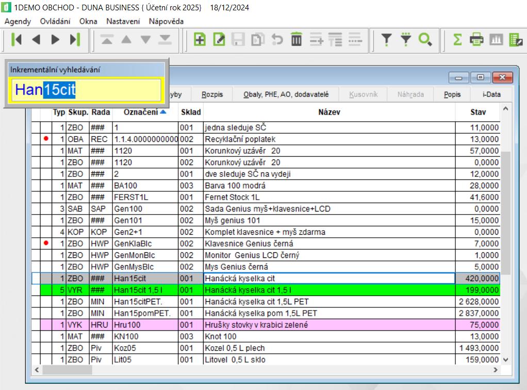Go to the next record
The width and height of the screenshot is (527, 390).
tap(56, 40)
